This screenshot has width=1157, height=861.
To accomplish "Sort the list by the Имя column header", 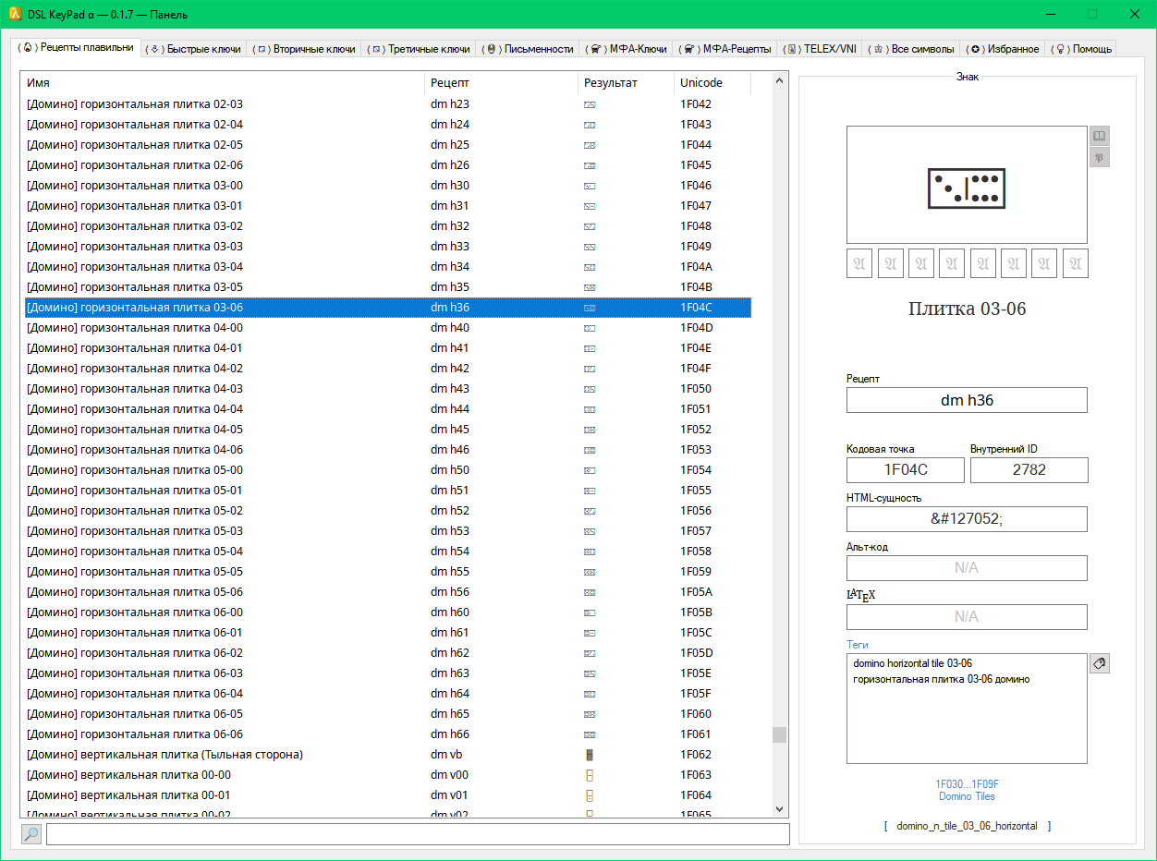I will [222, 83].
